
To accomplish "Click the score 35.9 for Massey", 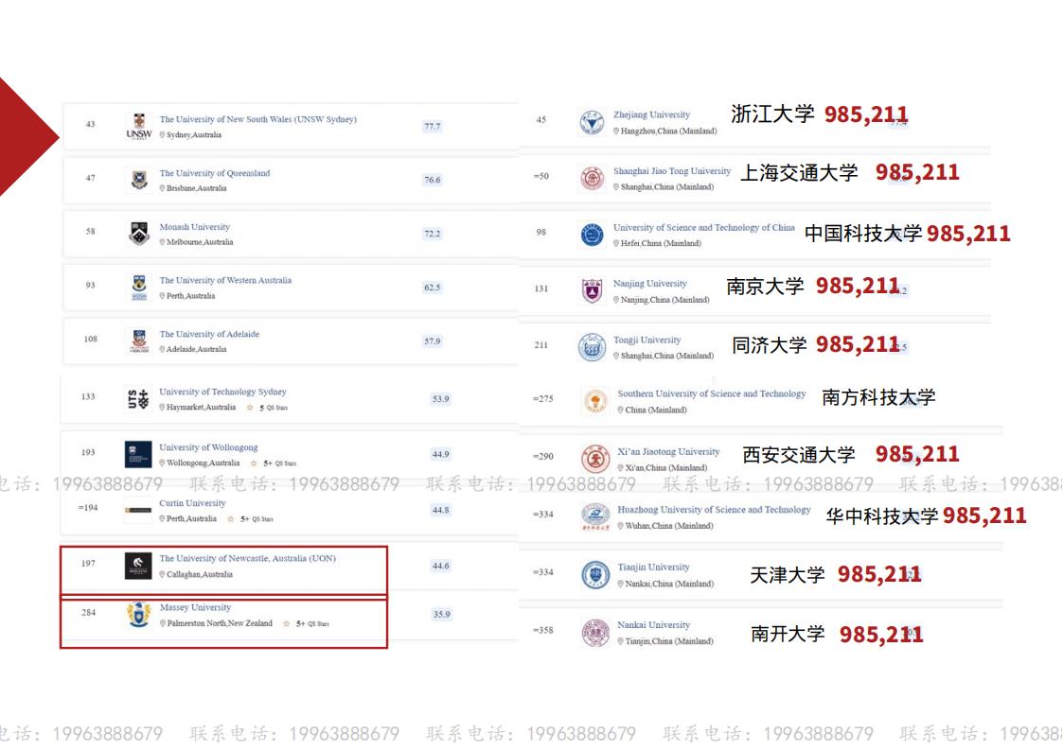I will coord(441,615).
